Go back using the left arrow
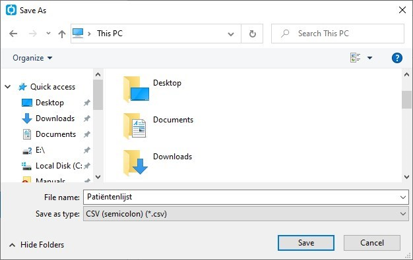This screenshot has width=413, height=260. [x=13, y=34]
